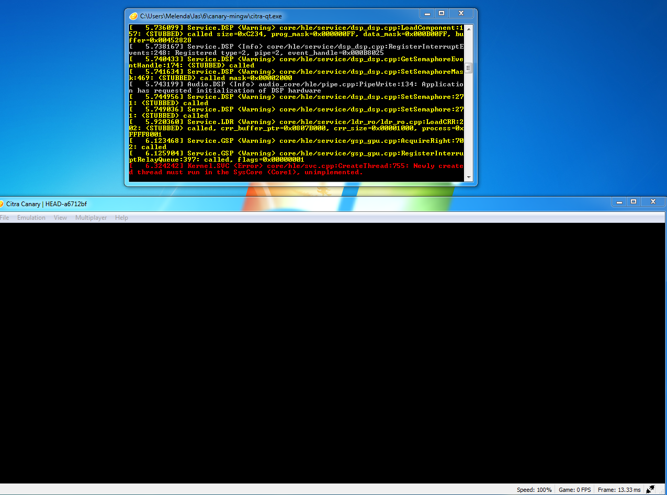
Task: Click the Service.LDR LoadCRR warning line
Action: 297,128
